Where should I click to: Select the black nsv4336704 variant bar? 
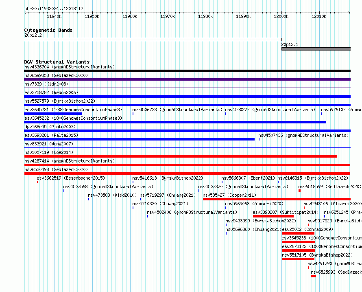coord(187,71)
